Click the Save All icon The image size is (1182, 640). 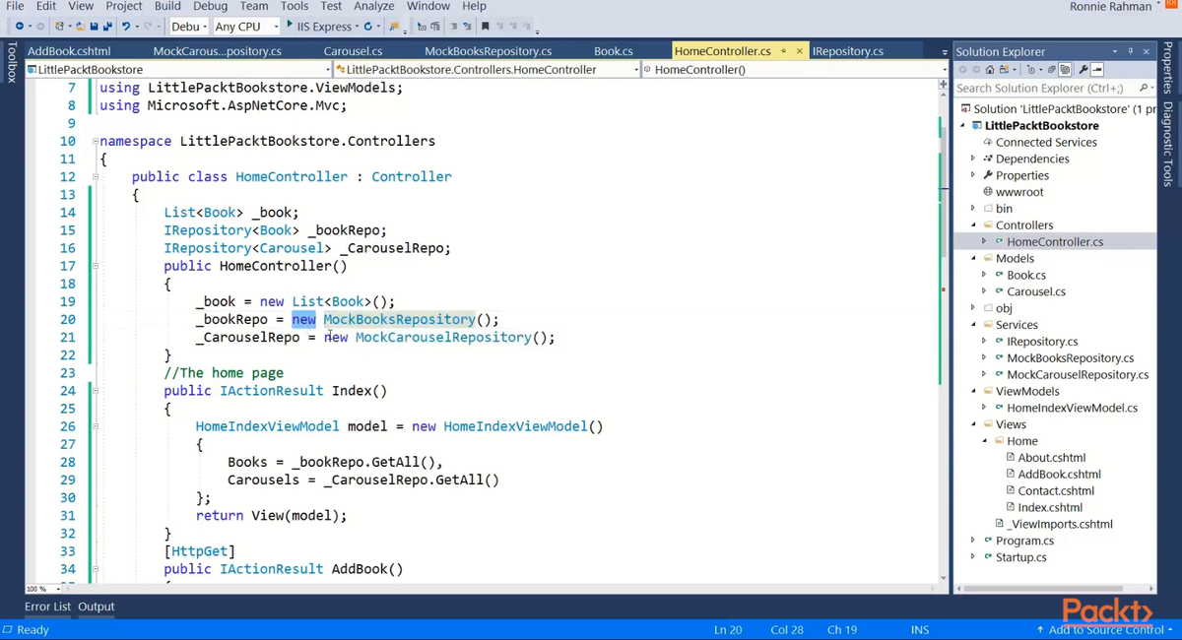click(106, 27)
